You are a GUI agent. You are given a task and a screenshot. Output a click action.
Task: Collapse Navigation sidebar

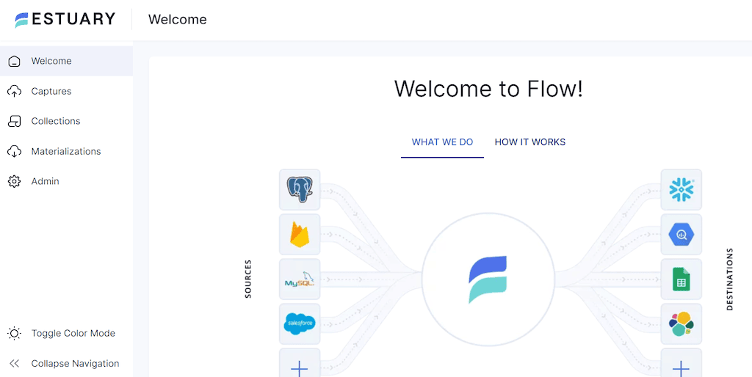[x=66, y=363]
